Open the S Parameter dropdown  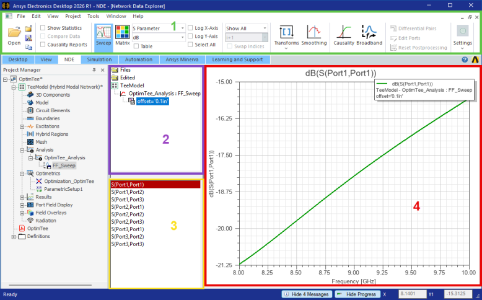pos(159,28)
